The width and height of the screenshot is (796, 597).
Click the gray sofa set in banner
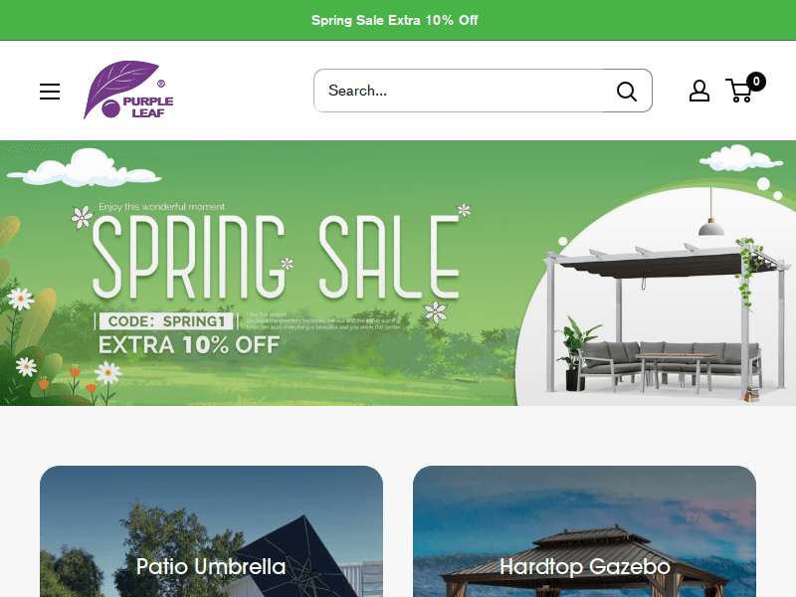(x=669, y=363)
